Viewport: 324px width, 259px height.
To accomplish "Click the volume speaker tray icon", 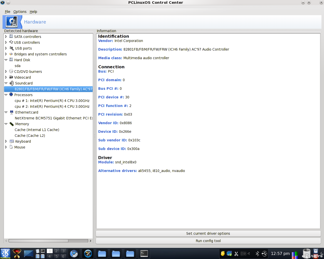I will (249, 253).
